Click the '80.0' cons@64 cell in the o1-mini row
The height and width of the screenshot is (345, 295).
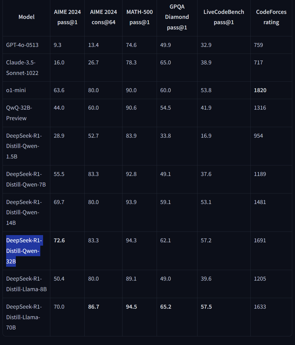click(93, 90)
